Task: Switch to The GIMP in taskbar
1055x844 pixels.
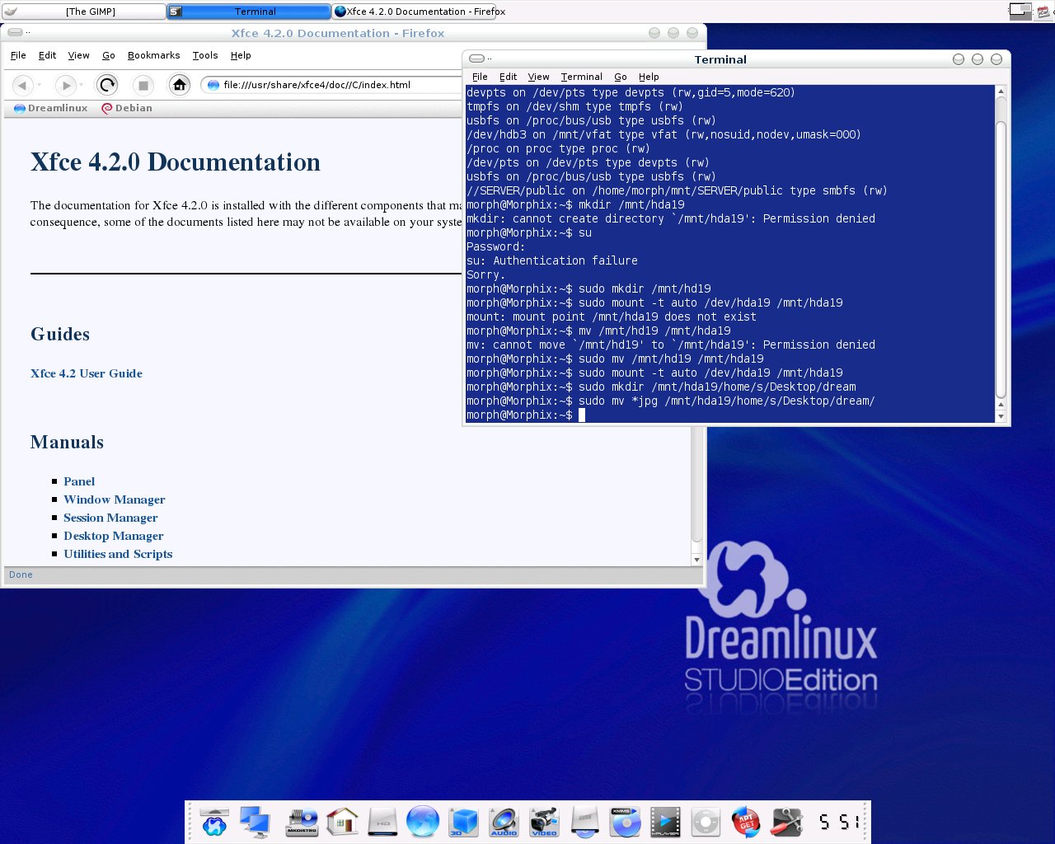Action: pos(83,12)
